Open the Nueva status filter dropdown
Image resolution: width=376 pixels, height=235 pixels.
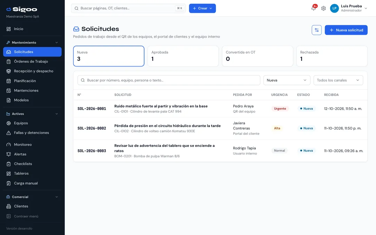(x=287, y=80)
